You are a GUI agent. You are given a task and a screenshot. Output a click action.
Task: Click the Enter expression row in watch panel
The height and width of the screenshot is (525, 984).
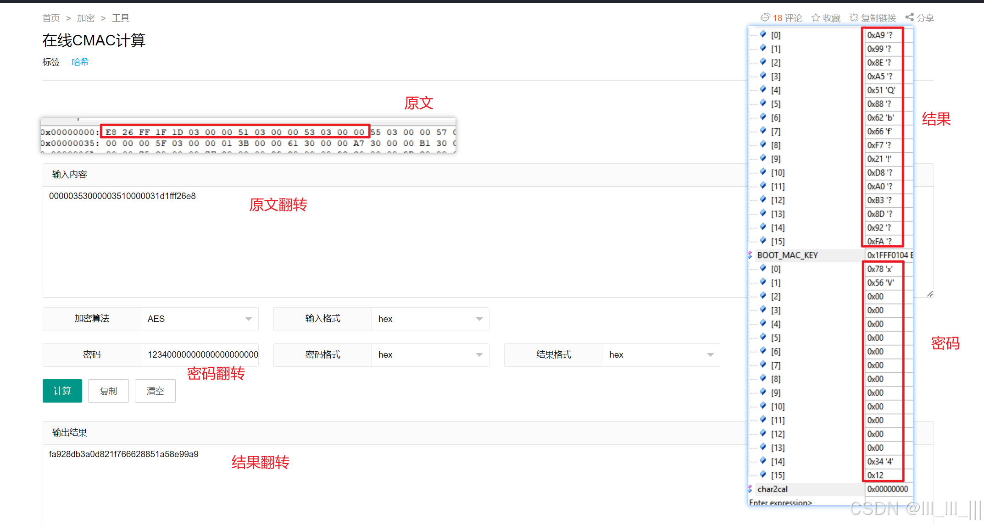780,503
